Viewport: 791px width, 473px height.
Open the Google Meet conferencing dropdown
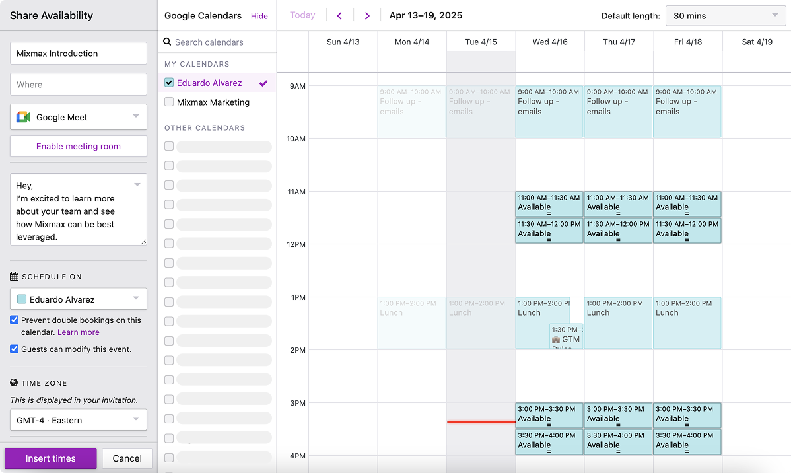point(79,117)
